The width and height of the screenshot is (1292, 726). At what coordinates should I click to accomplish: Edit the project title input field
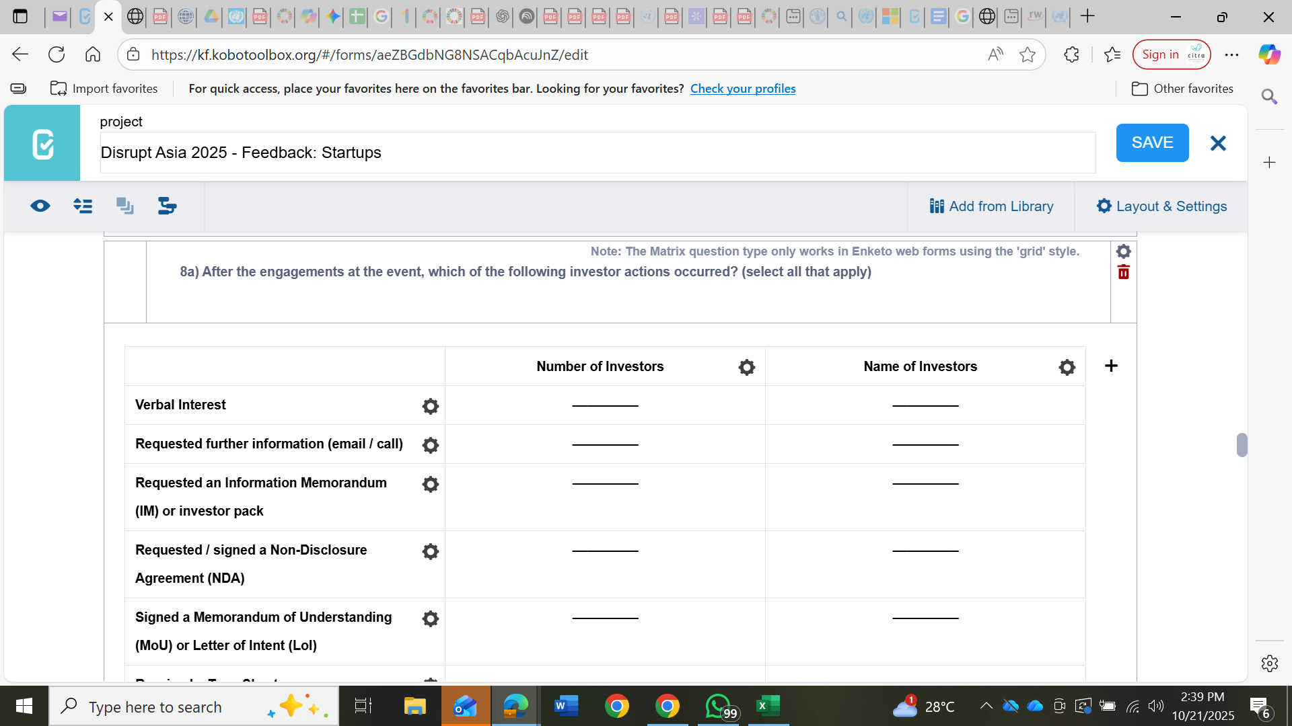tap(598, 153)
